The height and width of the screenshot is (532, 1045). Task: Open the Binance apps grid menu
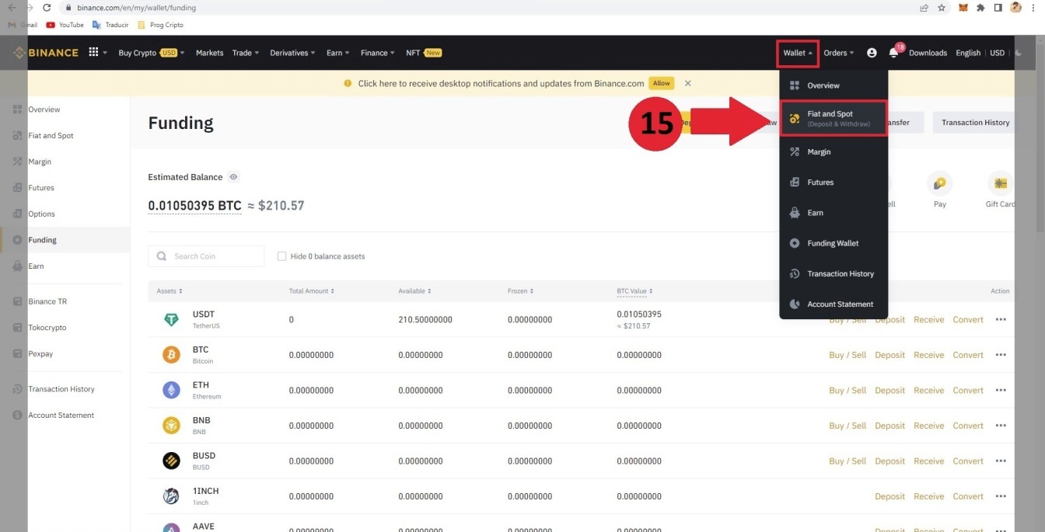tap(94, 52)
